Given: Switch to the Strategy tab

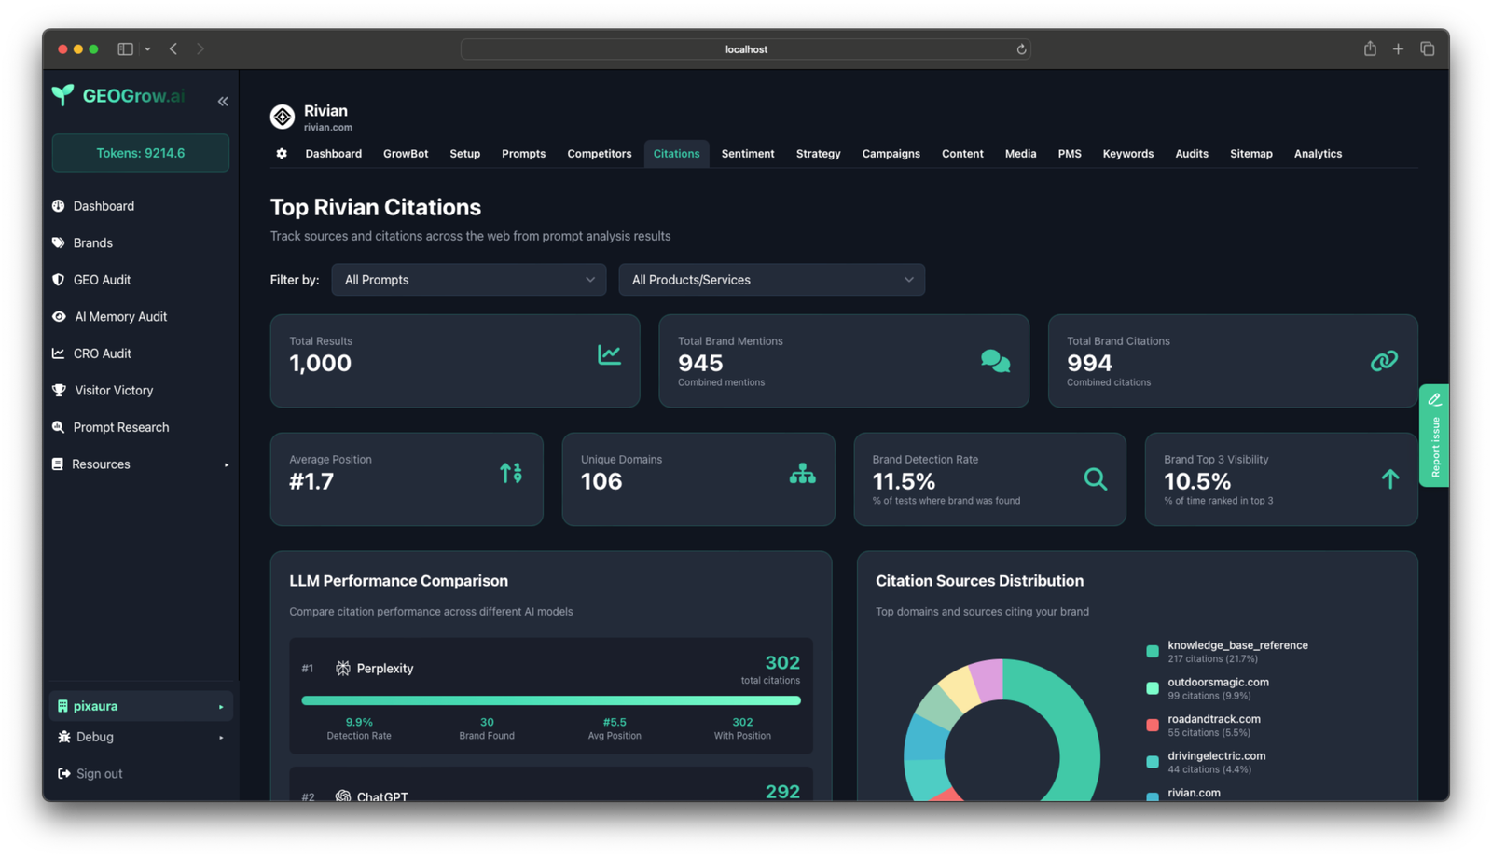Looking at the screenshot, I should 818,154.
